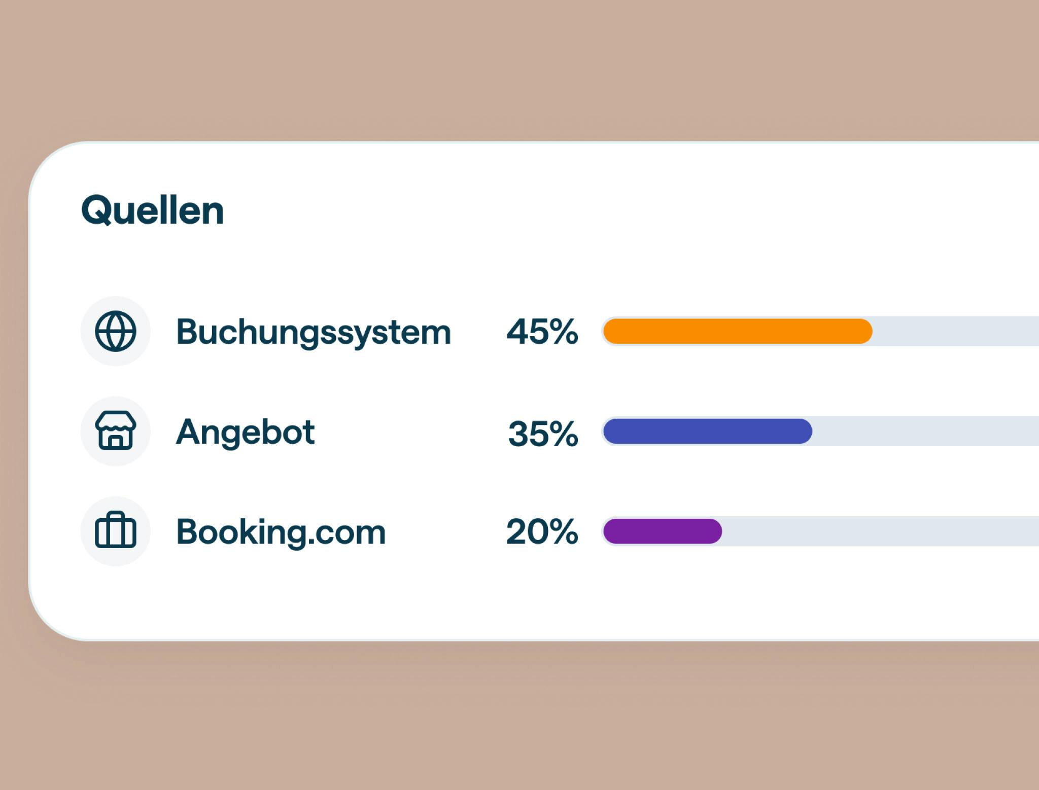Click the suitcase icon beside Booking.com
The height and width of the screenshot is (790, 1039).
[116, 531]
